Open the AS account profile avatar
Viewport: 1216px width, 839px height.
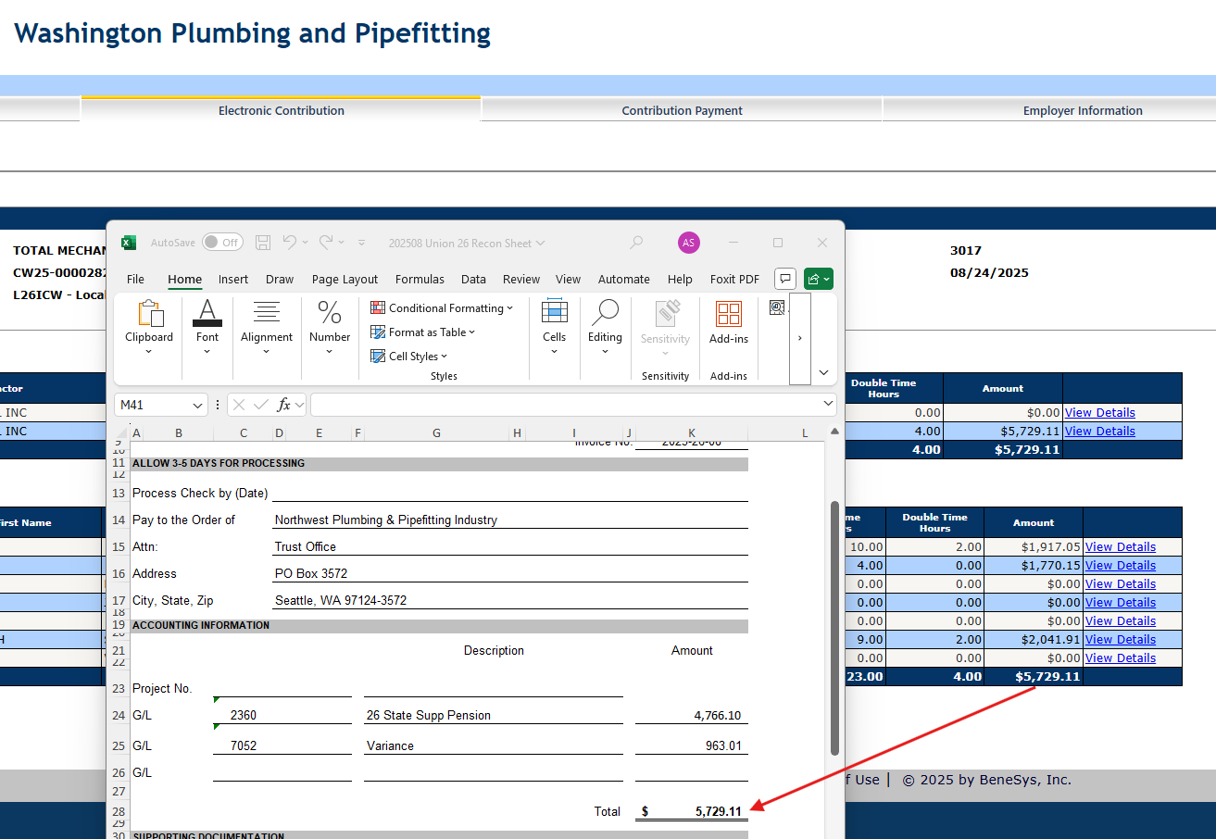[x=688, y=243]
